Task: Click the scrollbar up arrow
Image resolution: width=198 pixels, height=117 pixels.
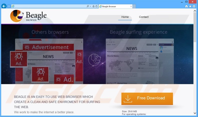Action: 195,11
